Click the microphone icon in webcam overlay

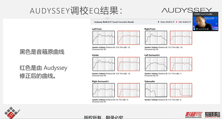(x=197, y=29)
